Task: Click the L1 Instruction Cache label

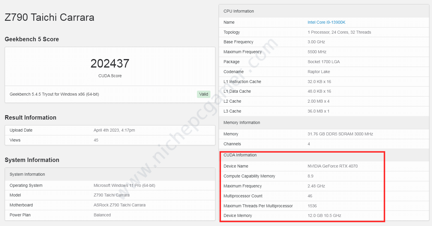Action: pyautogui.click(x=242, y=82)
